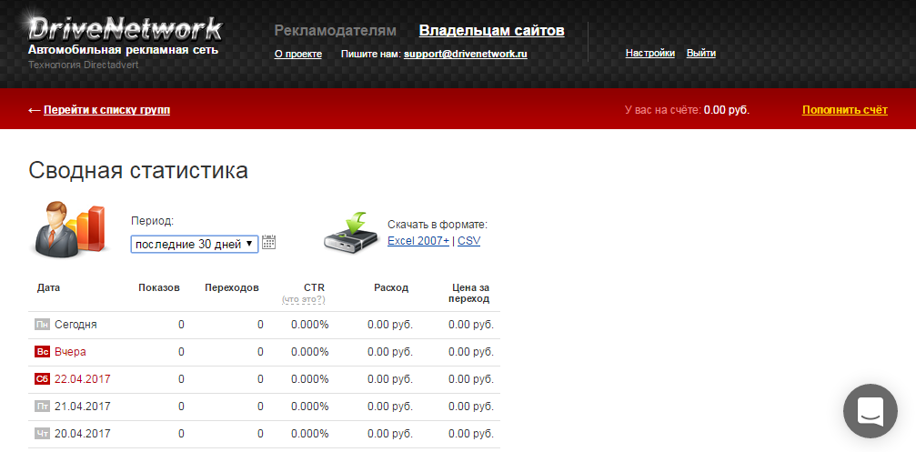Click the Пт badge next to 21.04.2017
This screenshot has height=452, width=916.
[42, 407]
